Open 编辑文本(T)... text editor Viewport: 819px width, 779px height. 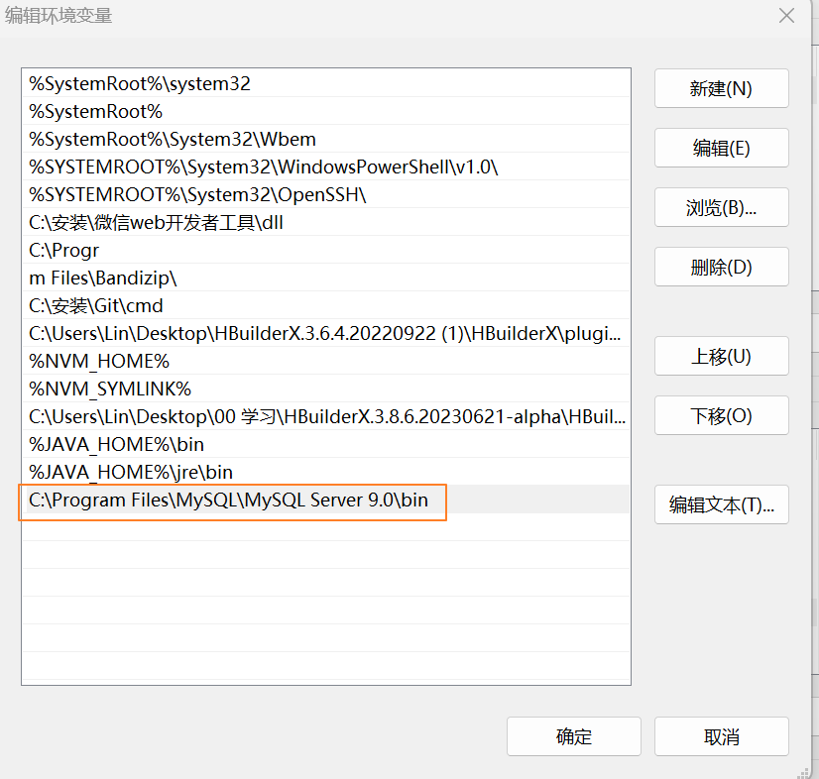[x=721, y=505]
